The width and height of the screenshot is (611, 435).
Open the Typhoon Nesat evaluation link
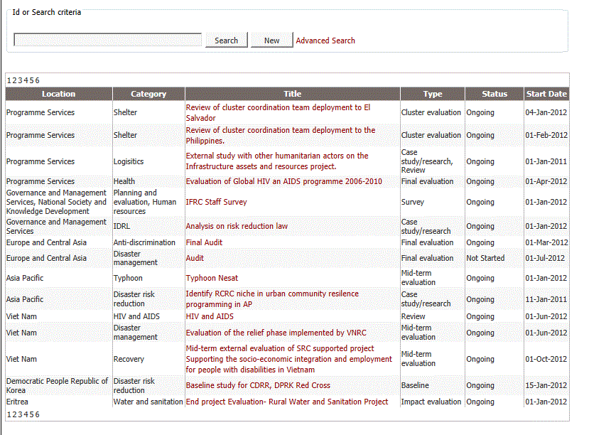coord(212,278)
